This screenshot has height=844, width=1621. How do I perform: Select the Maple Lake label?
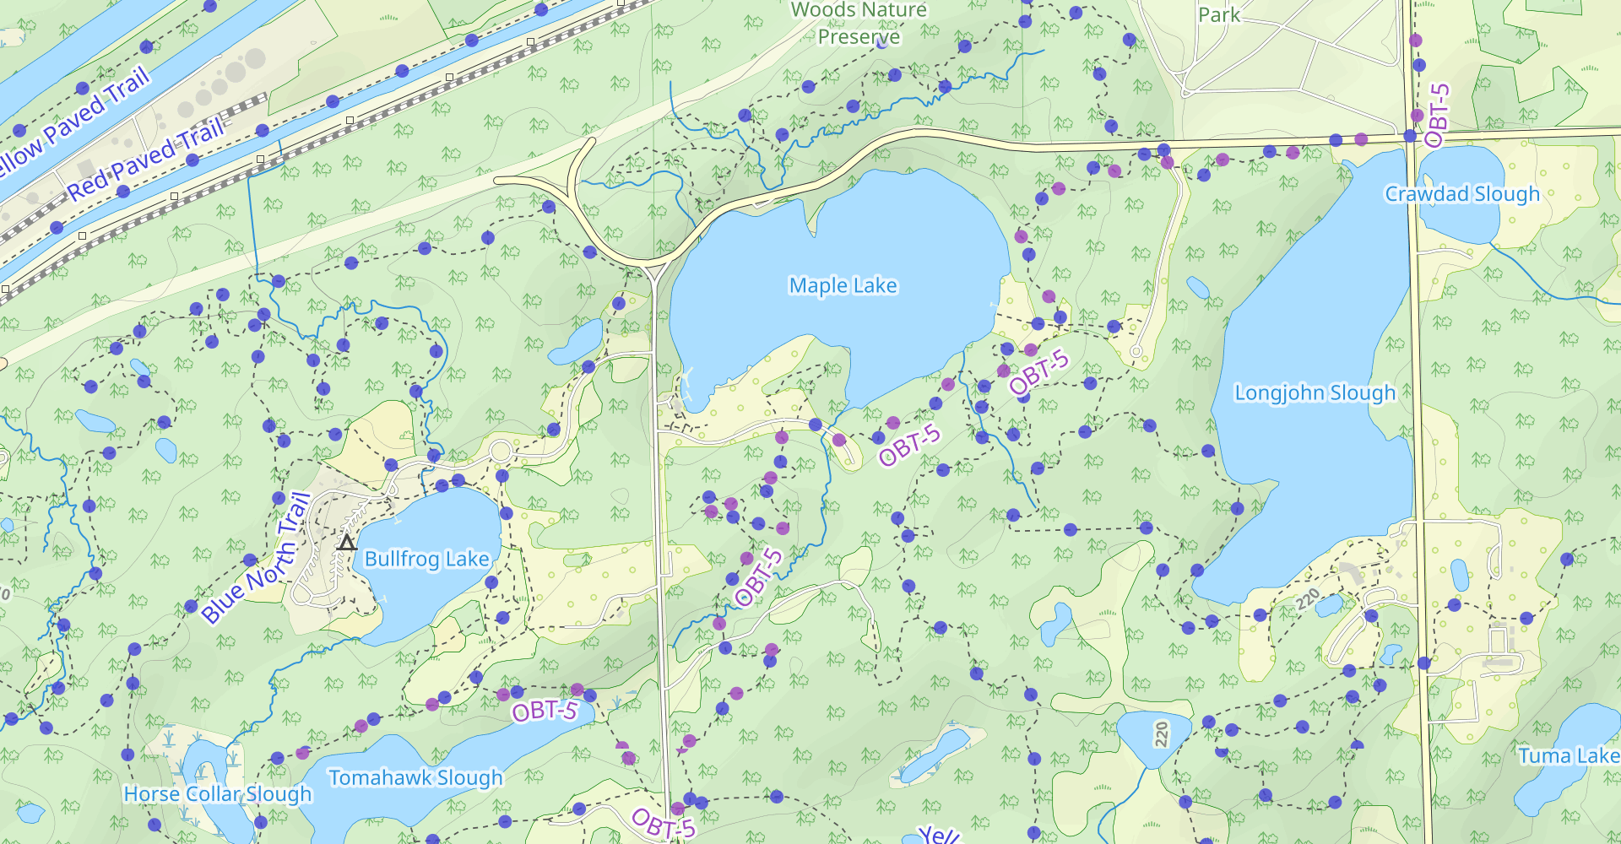point(843,286)
